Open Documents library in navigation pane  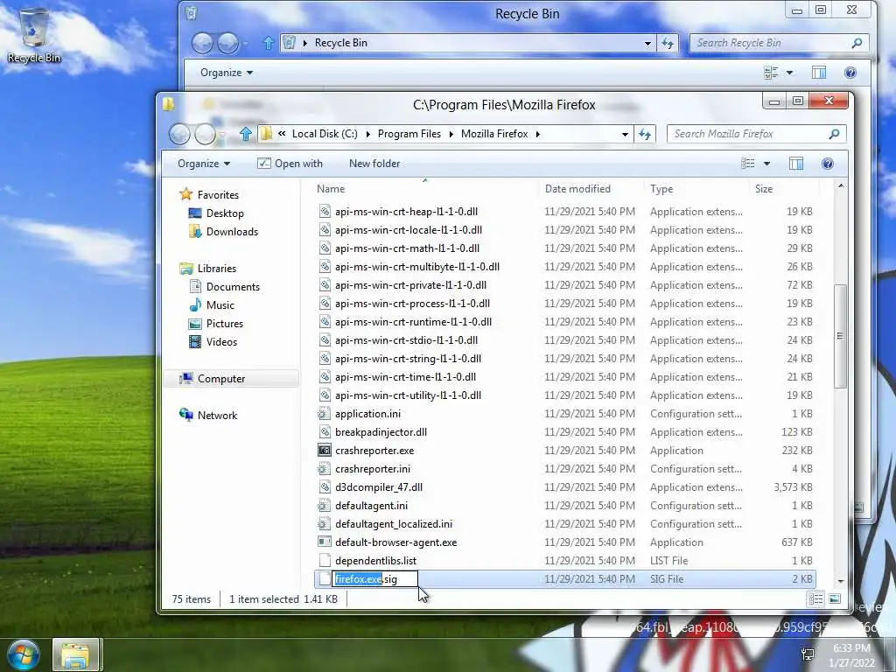233,286
